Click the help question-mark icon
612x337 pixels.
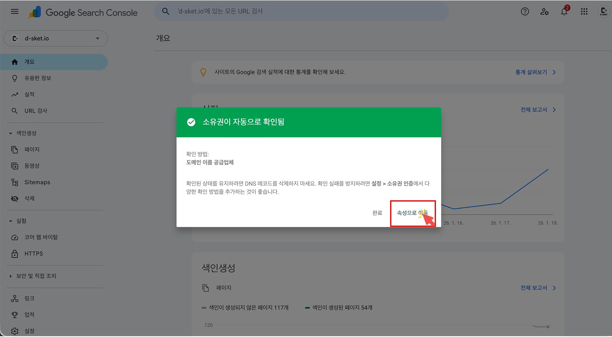[x=525, y=11]
